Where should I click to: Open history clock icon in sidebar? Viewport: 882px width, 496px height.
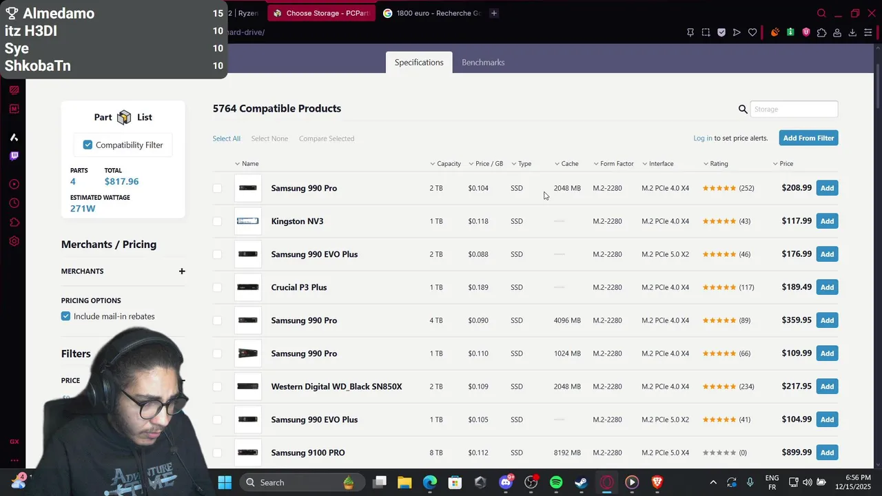[14, 203]
